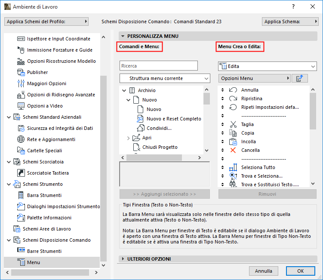Click the Dialoghi Impostazioni Strumento icon

coord(21,206)
